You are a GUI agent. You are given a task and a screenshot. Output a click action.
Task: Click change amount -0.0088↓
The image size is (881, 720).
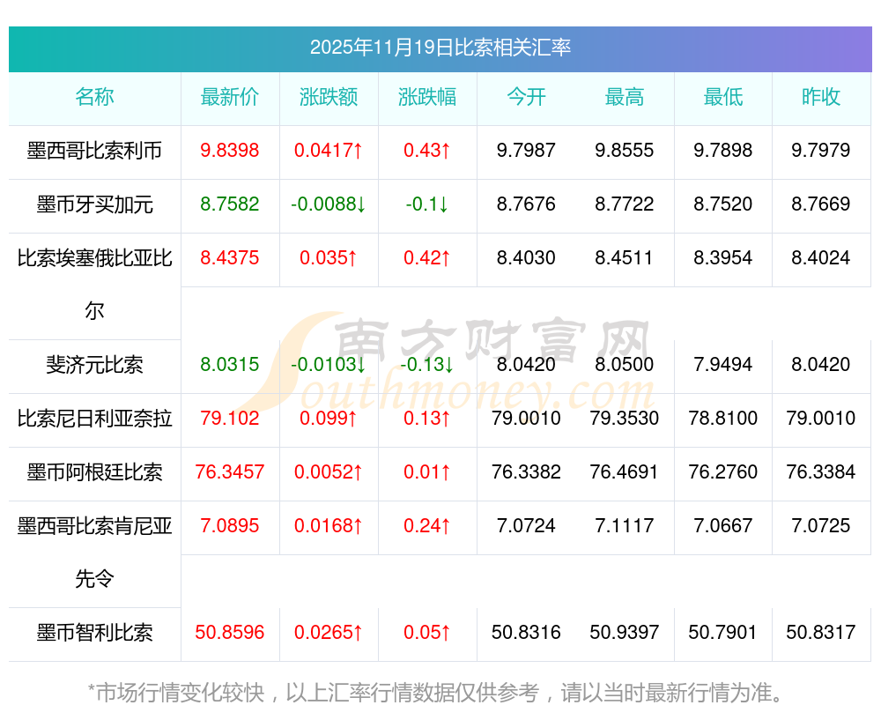[328, 204]
